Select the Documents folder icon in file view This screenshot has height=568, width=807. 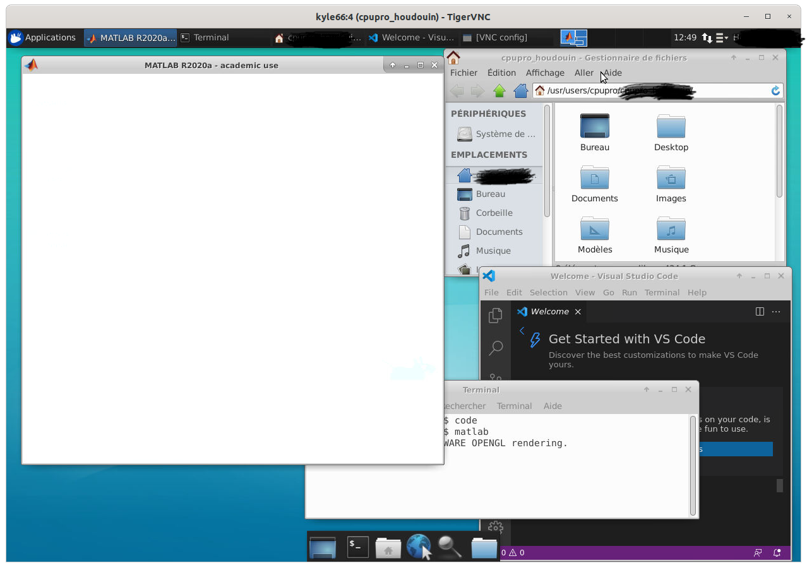(594, 184)
